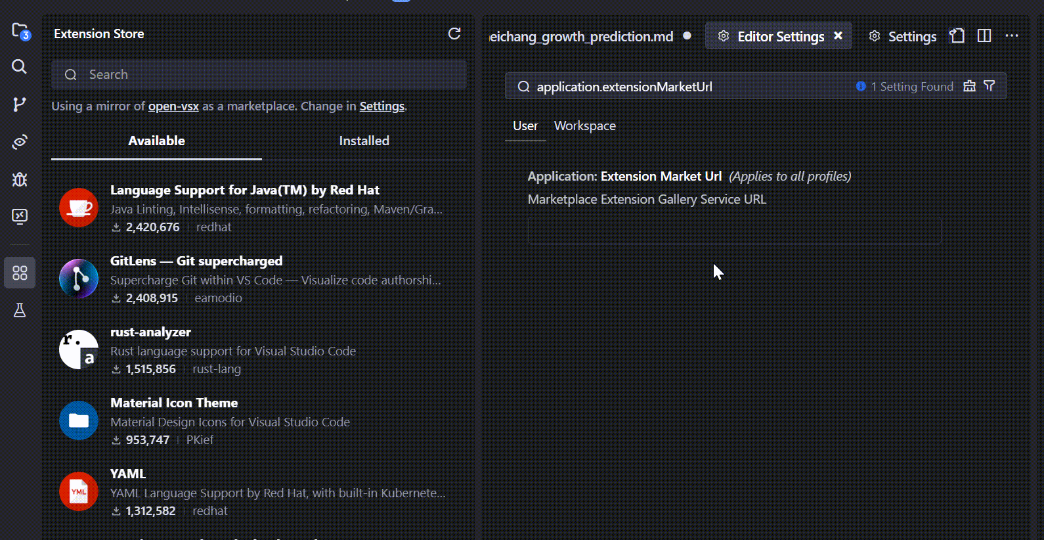Screen dimensions: 1044x540
Task: Focus the Extension Market Url text field
Action: pyautogui.click(x=734, y=231)
